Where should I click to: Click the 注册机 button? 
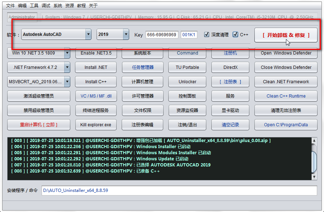pos(230,53)
